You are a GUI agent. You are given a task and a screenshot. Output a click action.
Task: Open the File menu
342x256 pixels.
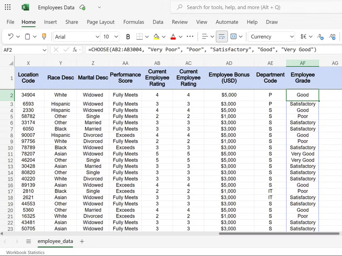click(10, 22)
